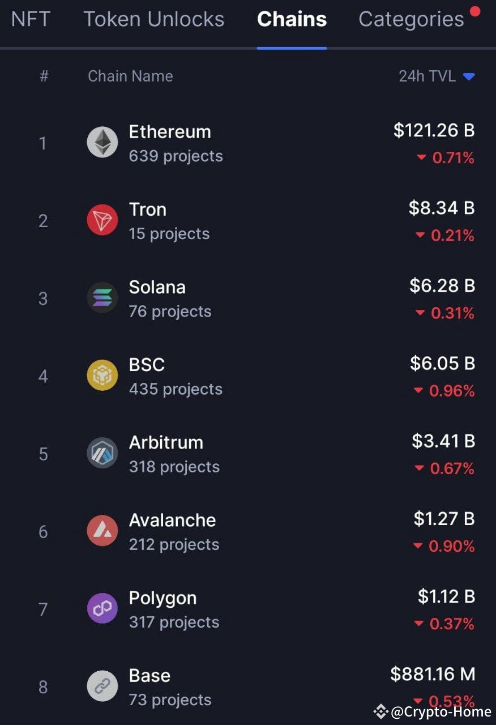This screenshot has width=496, height=725.
Task: Click the Avalanche logo icon
Action: [x=102, y=530]
